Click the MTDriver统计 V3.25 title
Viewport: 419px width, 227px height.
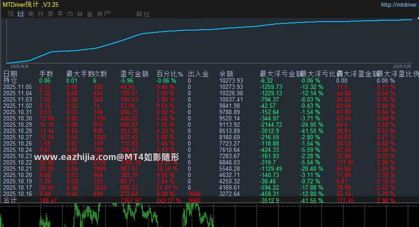[x=31, y=4]
